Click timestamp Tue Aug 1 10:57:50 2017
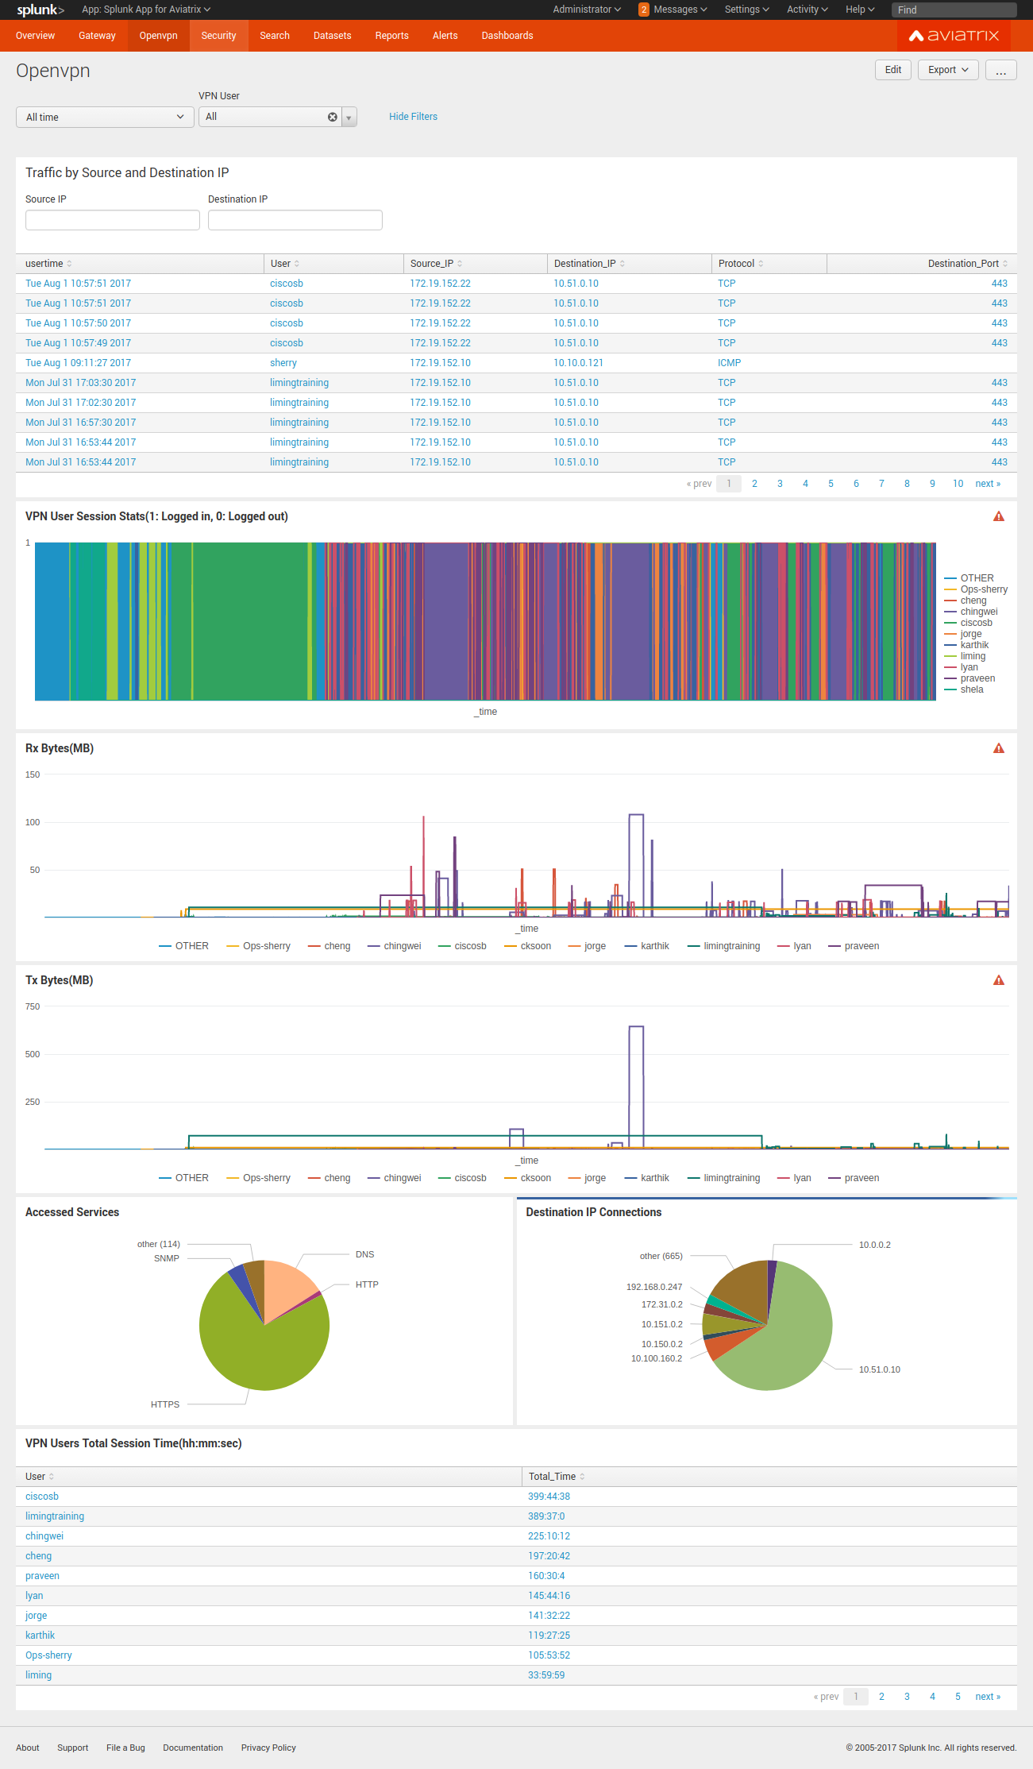This screenshot has height=1769, width=1033. click(78, 323)
